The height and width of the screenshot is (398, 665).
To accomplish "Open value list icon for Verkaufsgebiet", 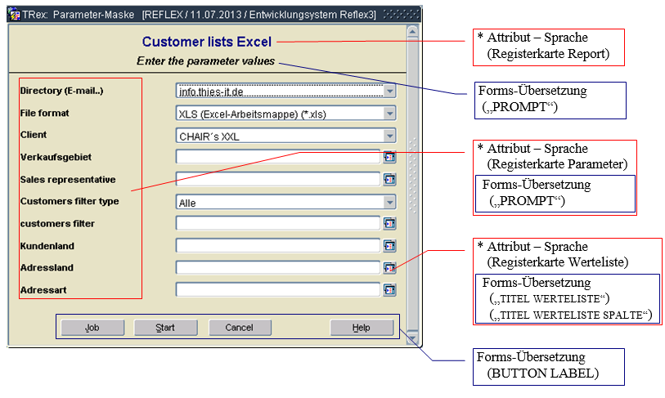I will (389, 157).
